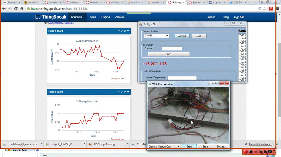This screenshot has height=157, width=281.
Task: Bookmark this page with the star icon
Action: click(264, 8)
